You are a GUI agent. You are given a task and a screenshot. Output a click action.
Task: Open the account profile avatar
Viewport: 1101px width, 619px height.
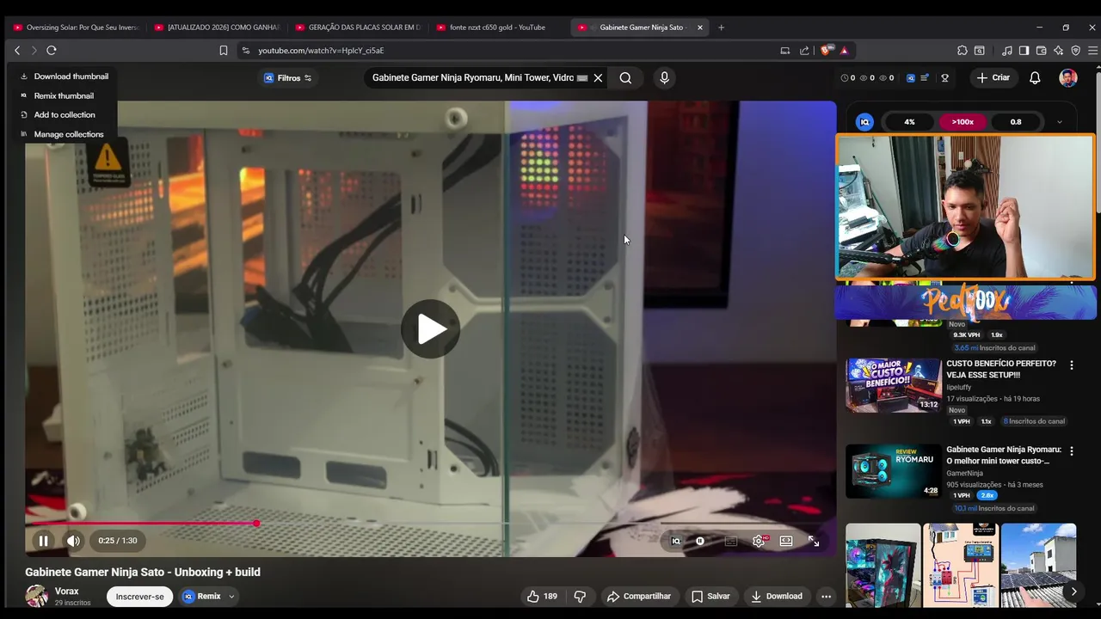[x=1068, y=77]
